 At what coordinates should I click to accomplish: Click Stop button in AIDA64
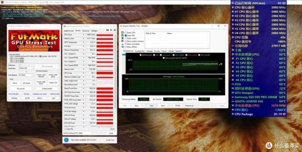[136, 106]
